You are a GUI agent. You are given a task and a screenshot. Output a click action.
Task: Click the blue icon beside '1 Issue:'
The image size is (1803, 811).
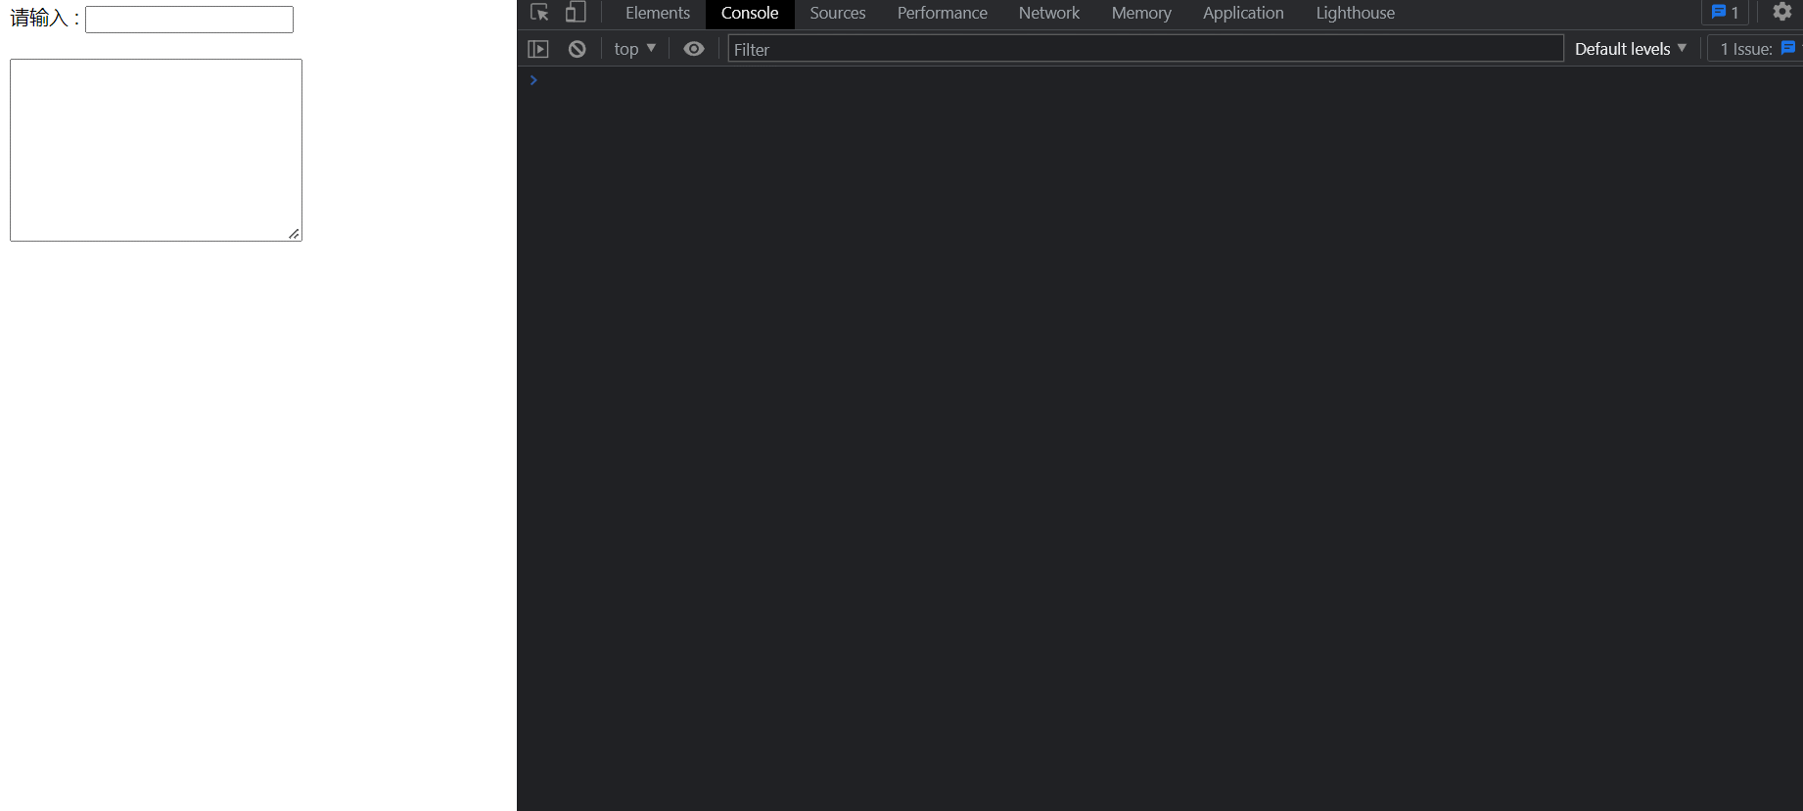[x=1788, y=48]
